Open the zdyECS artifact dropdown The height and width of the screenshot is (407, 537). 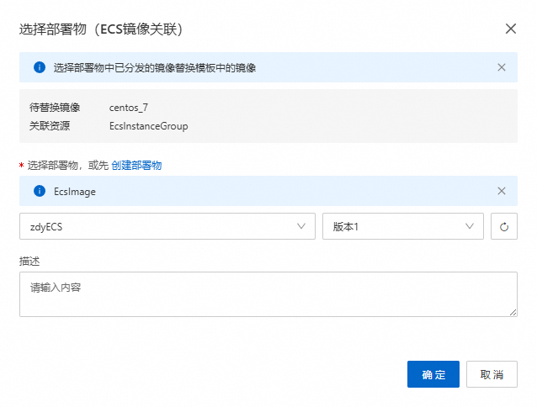coord(160,226)
